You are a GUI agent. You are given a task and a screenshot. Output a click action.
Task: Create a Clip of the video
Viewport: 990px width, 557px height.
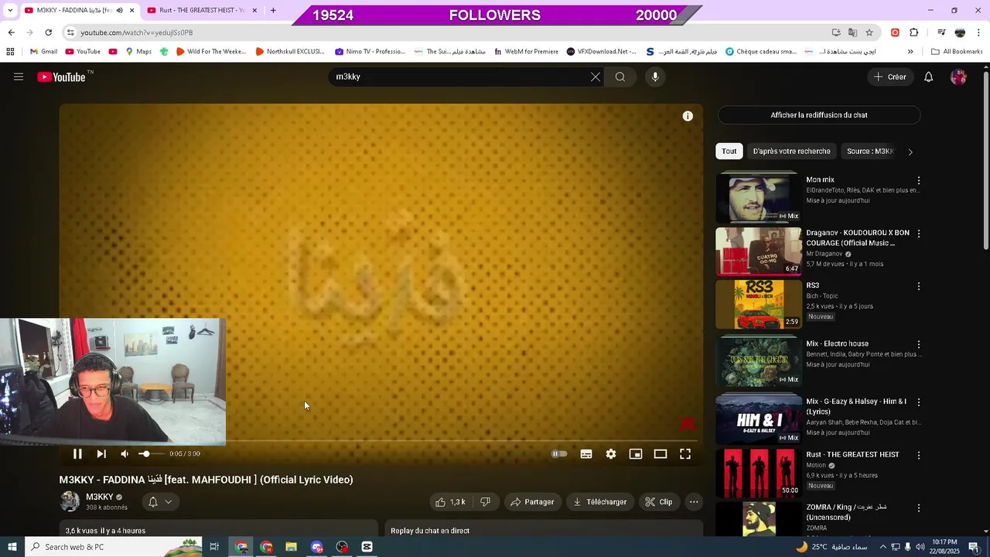tap(659, 502)
